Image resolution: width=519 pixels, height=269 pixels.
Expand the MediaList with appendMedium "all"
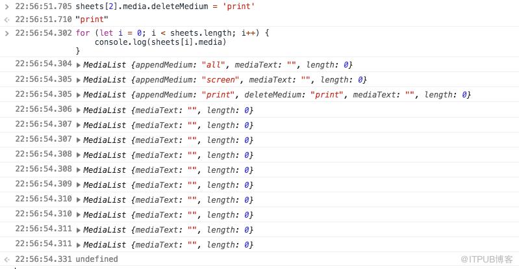pos(79,65)
